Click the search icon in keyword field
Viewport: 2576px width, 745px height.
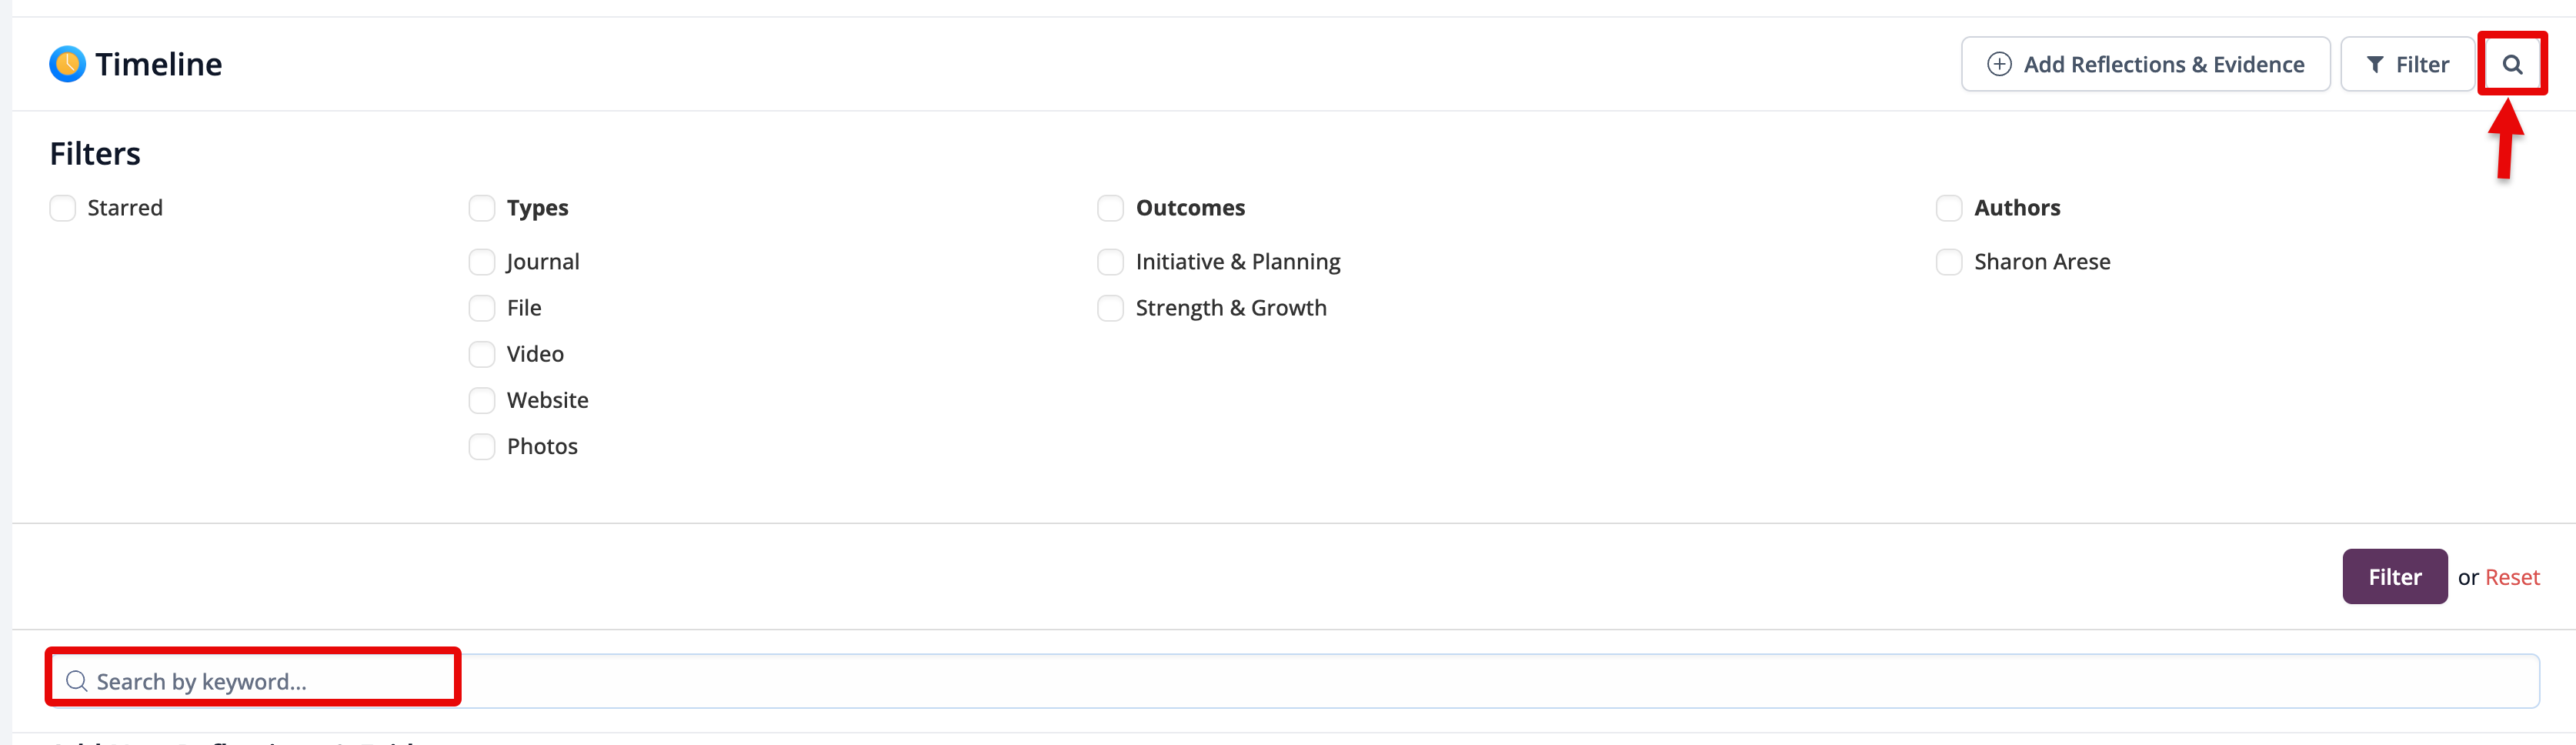pos(76,681)
